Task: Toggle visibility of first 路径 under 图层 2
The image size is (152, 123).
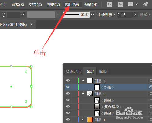Action: tap(68, 100)
